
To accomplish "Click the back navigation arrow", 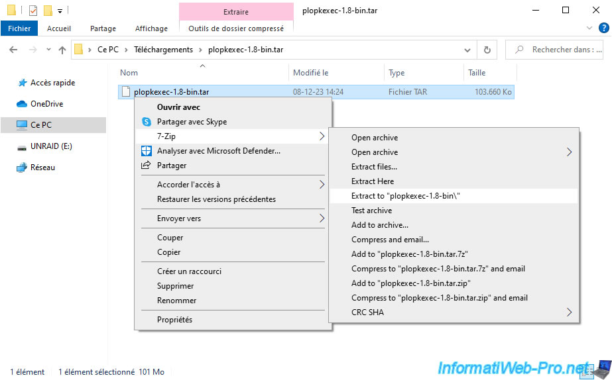I will point(14,50).
